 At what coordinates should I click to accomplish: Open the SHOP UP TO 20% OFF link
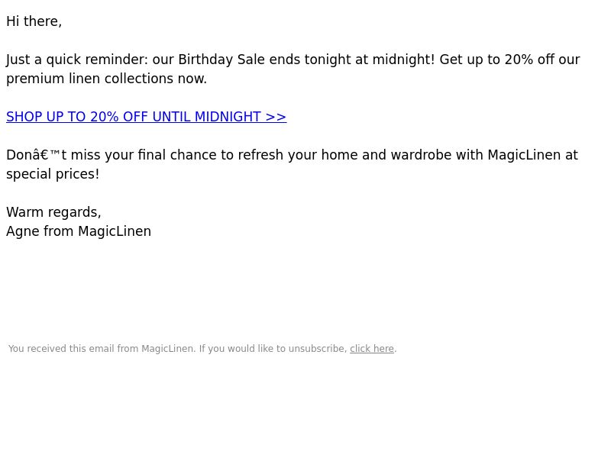[146, 117]
